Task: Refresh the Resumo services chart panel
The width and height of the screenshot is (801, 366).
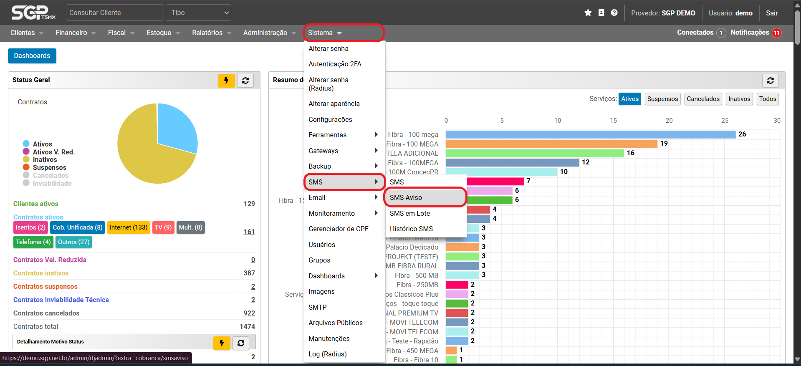Action: [x=770, y=81]
